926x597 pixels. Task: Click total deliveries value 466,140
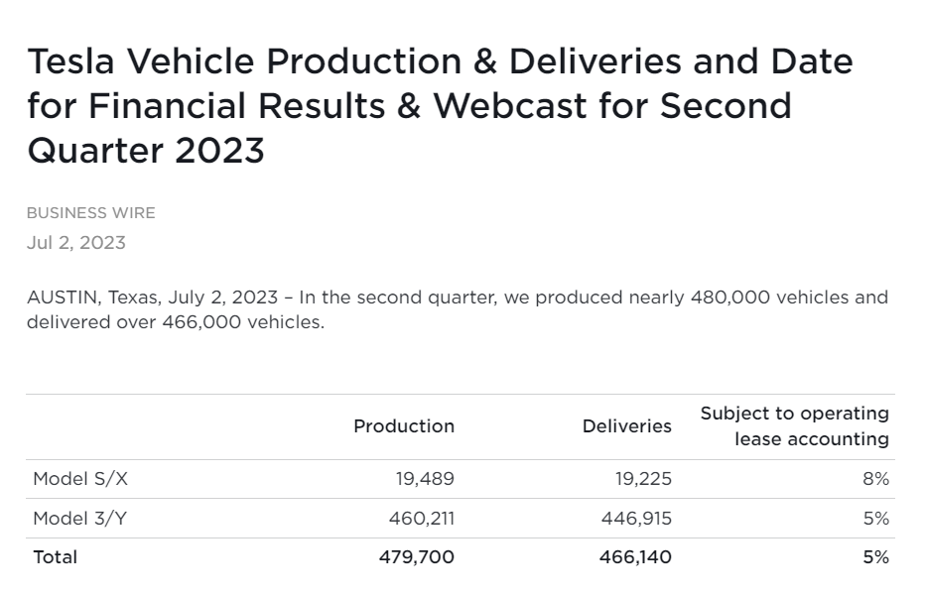pos(635,557)
